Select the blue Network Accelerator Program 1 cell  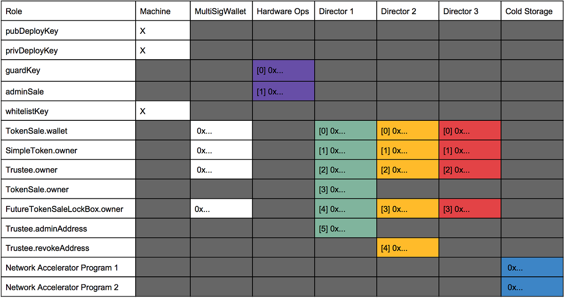point(532,267)
